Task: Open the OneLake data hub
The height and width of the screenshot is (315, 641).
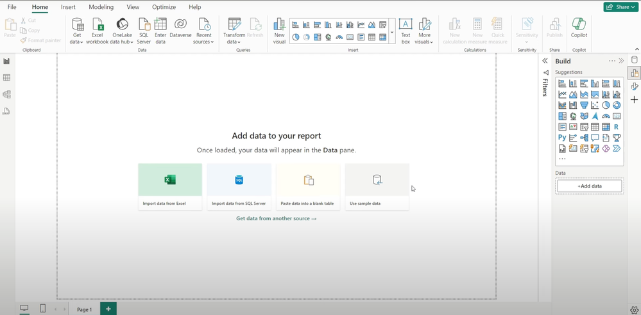Action: coord(122,30)
